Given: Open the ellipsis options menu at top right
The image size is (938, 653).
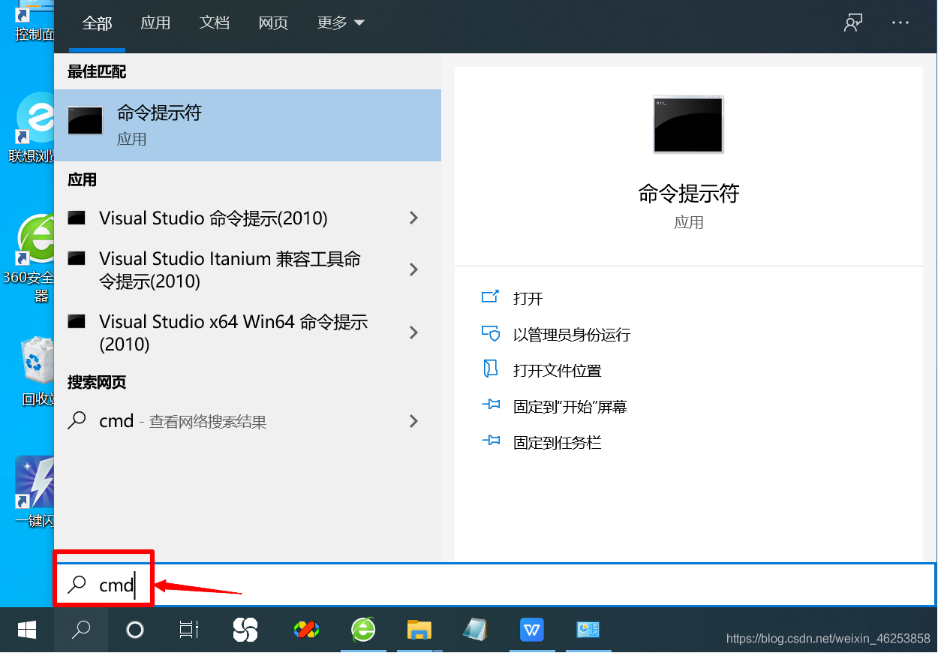Looking at the screenshot, I should (x=900, y=23).
